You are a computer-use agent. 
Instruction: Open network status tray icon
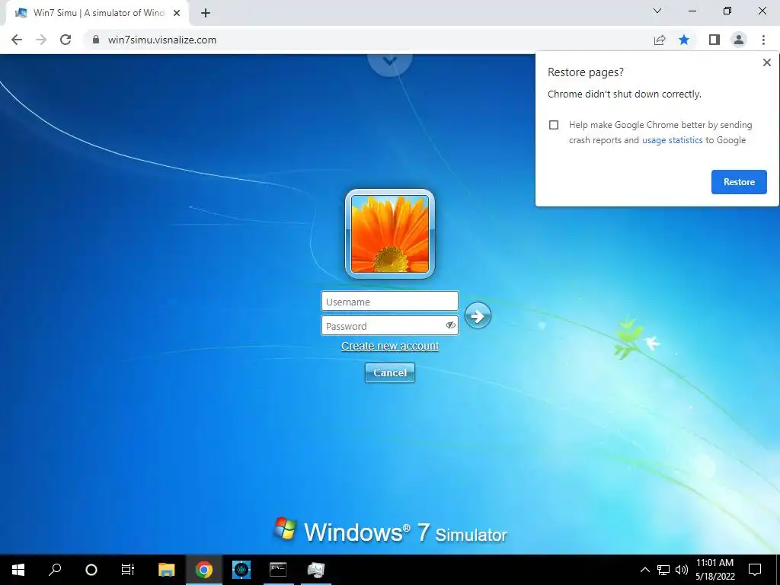click(x=663, y=570)
